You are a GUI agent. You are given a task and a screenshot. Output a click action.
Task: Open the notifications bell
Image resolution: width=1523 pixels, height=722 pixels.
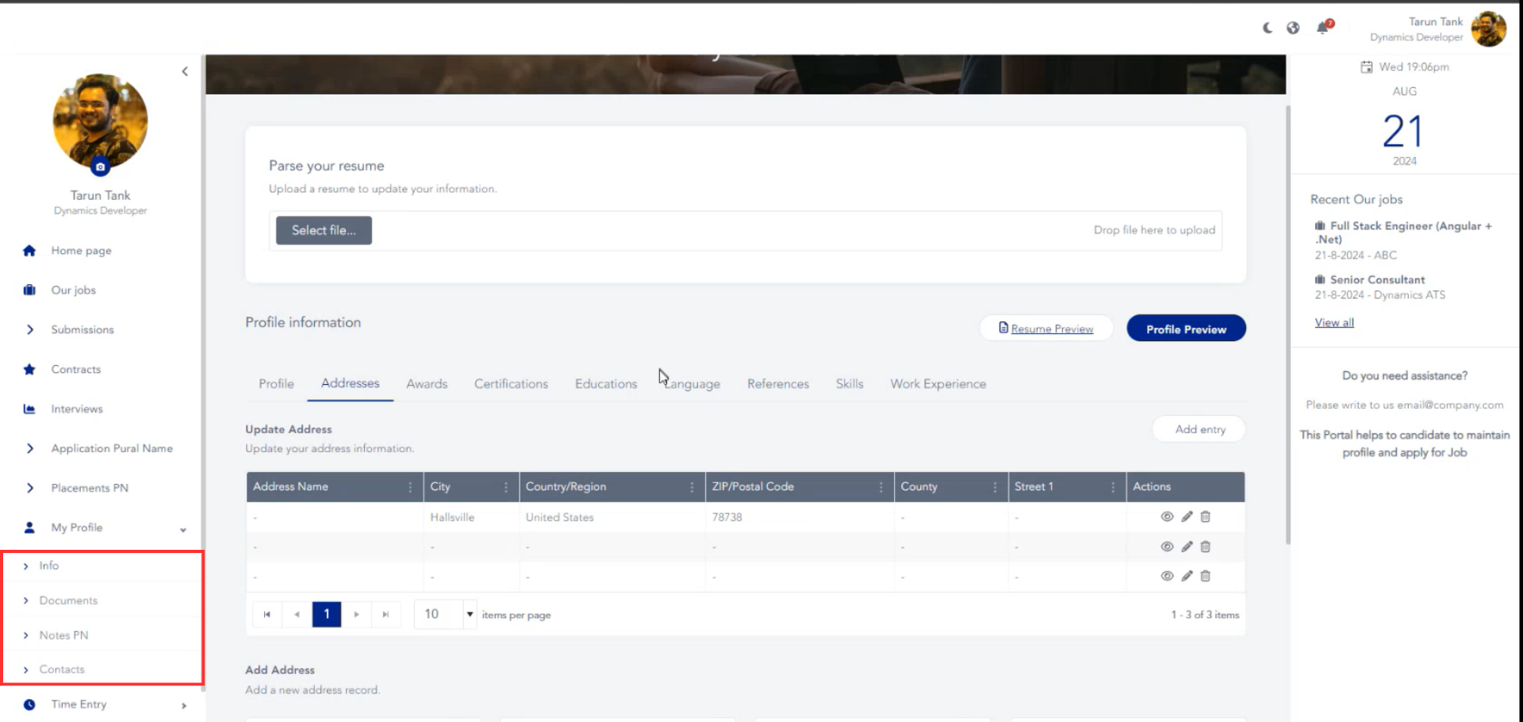point(1324,27)
